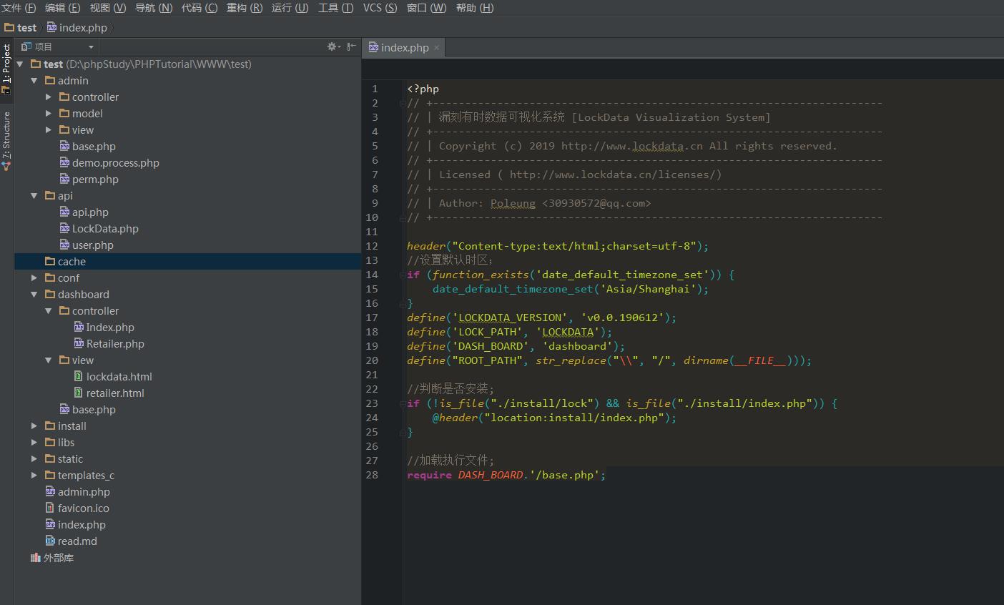Select the cache folder icon

50,262
